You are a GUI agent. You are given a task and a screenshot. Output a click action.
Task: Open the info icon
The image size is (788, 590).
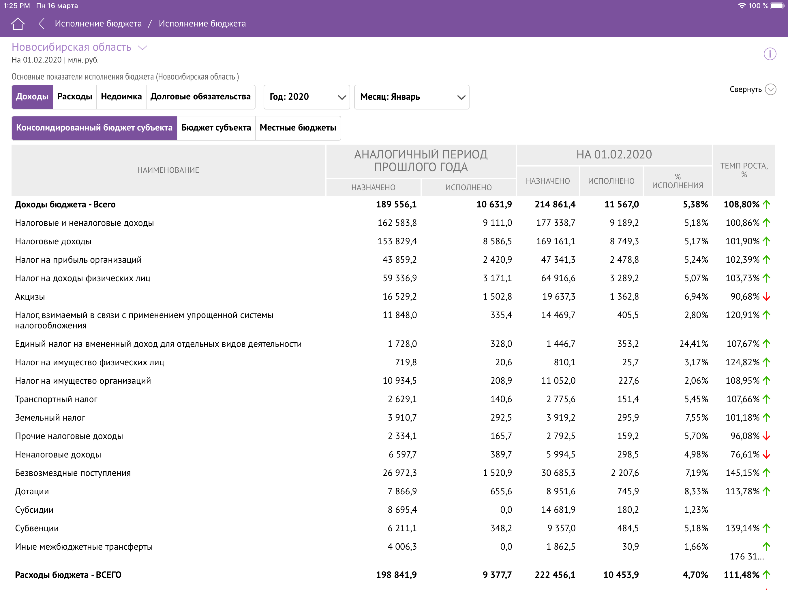[x=770, y=54]
